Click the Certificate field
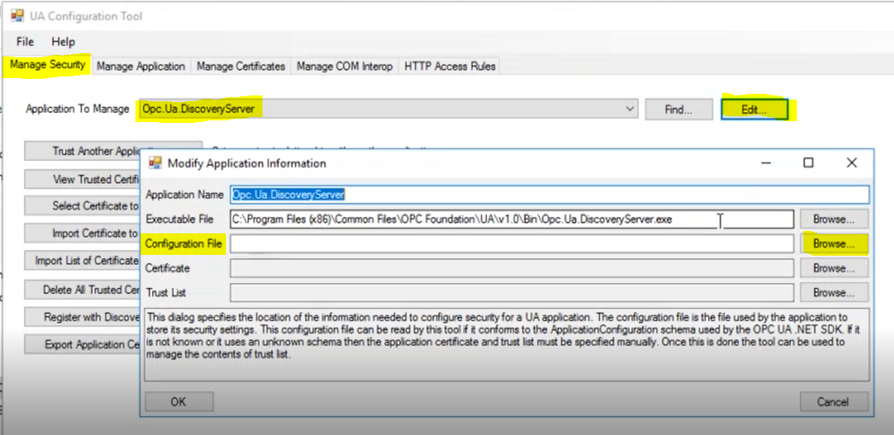Viewport: 894px width, 435px height. [512, 267]
